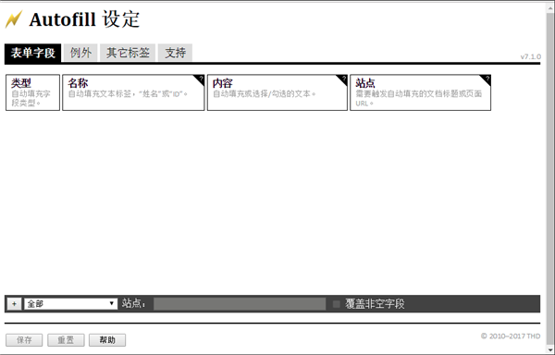
Task: Open the 例外 tab
Action: coord(80,53)
